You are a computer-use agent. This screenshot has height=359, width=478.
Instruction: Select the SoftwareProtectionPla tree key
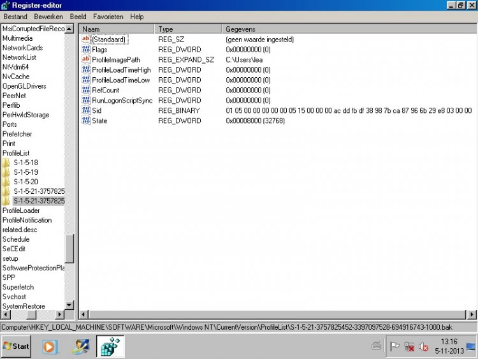coord(33,268)
